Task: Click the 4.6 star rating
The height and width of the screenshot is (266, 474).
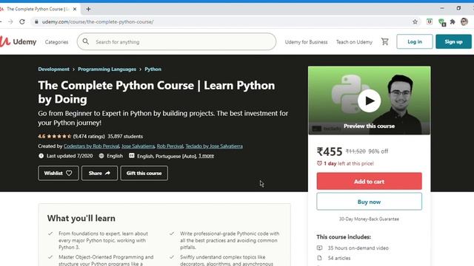Action: point(54,136)
